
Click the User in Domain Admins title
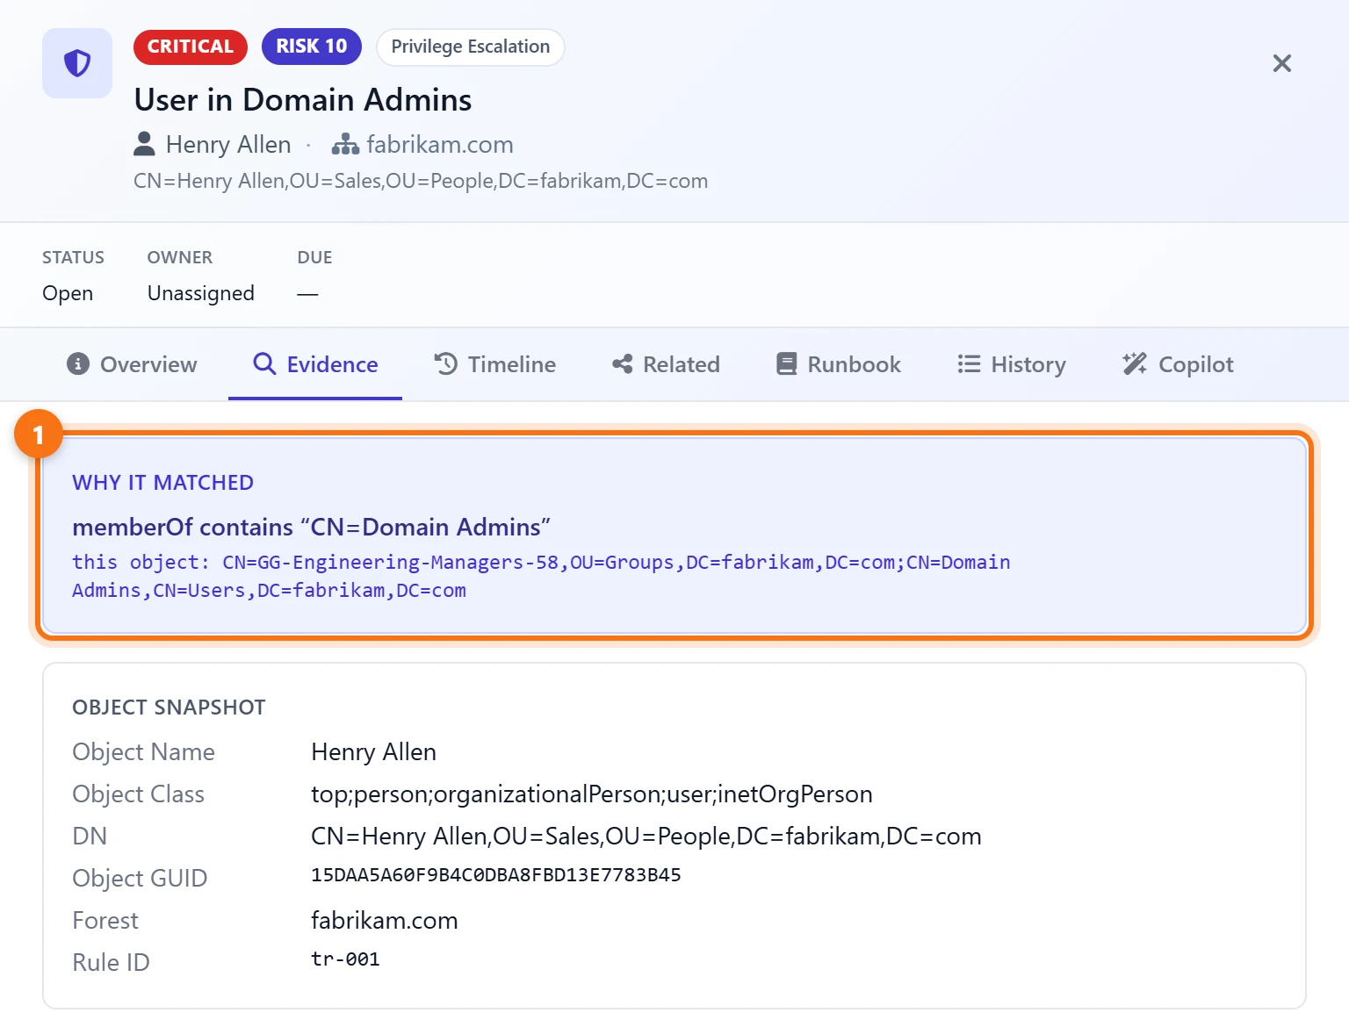click(x=303, y=100)
